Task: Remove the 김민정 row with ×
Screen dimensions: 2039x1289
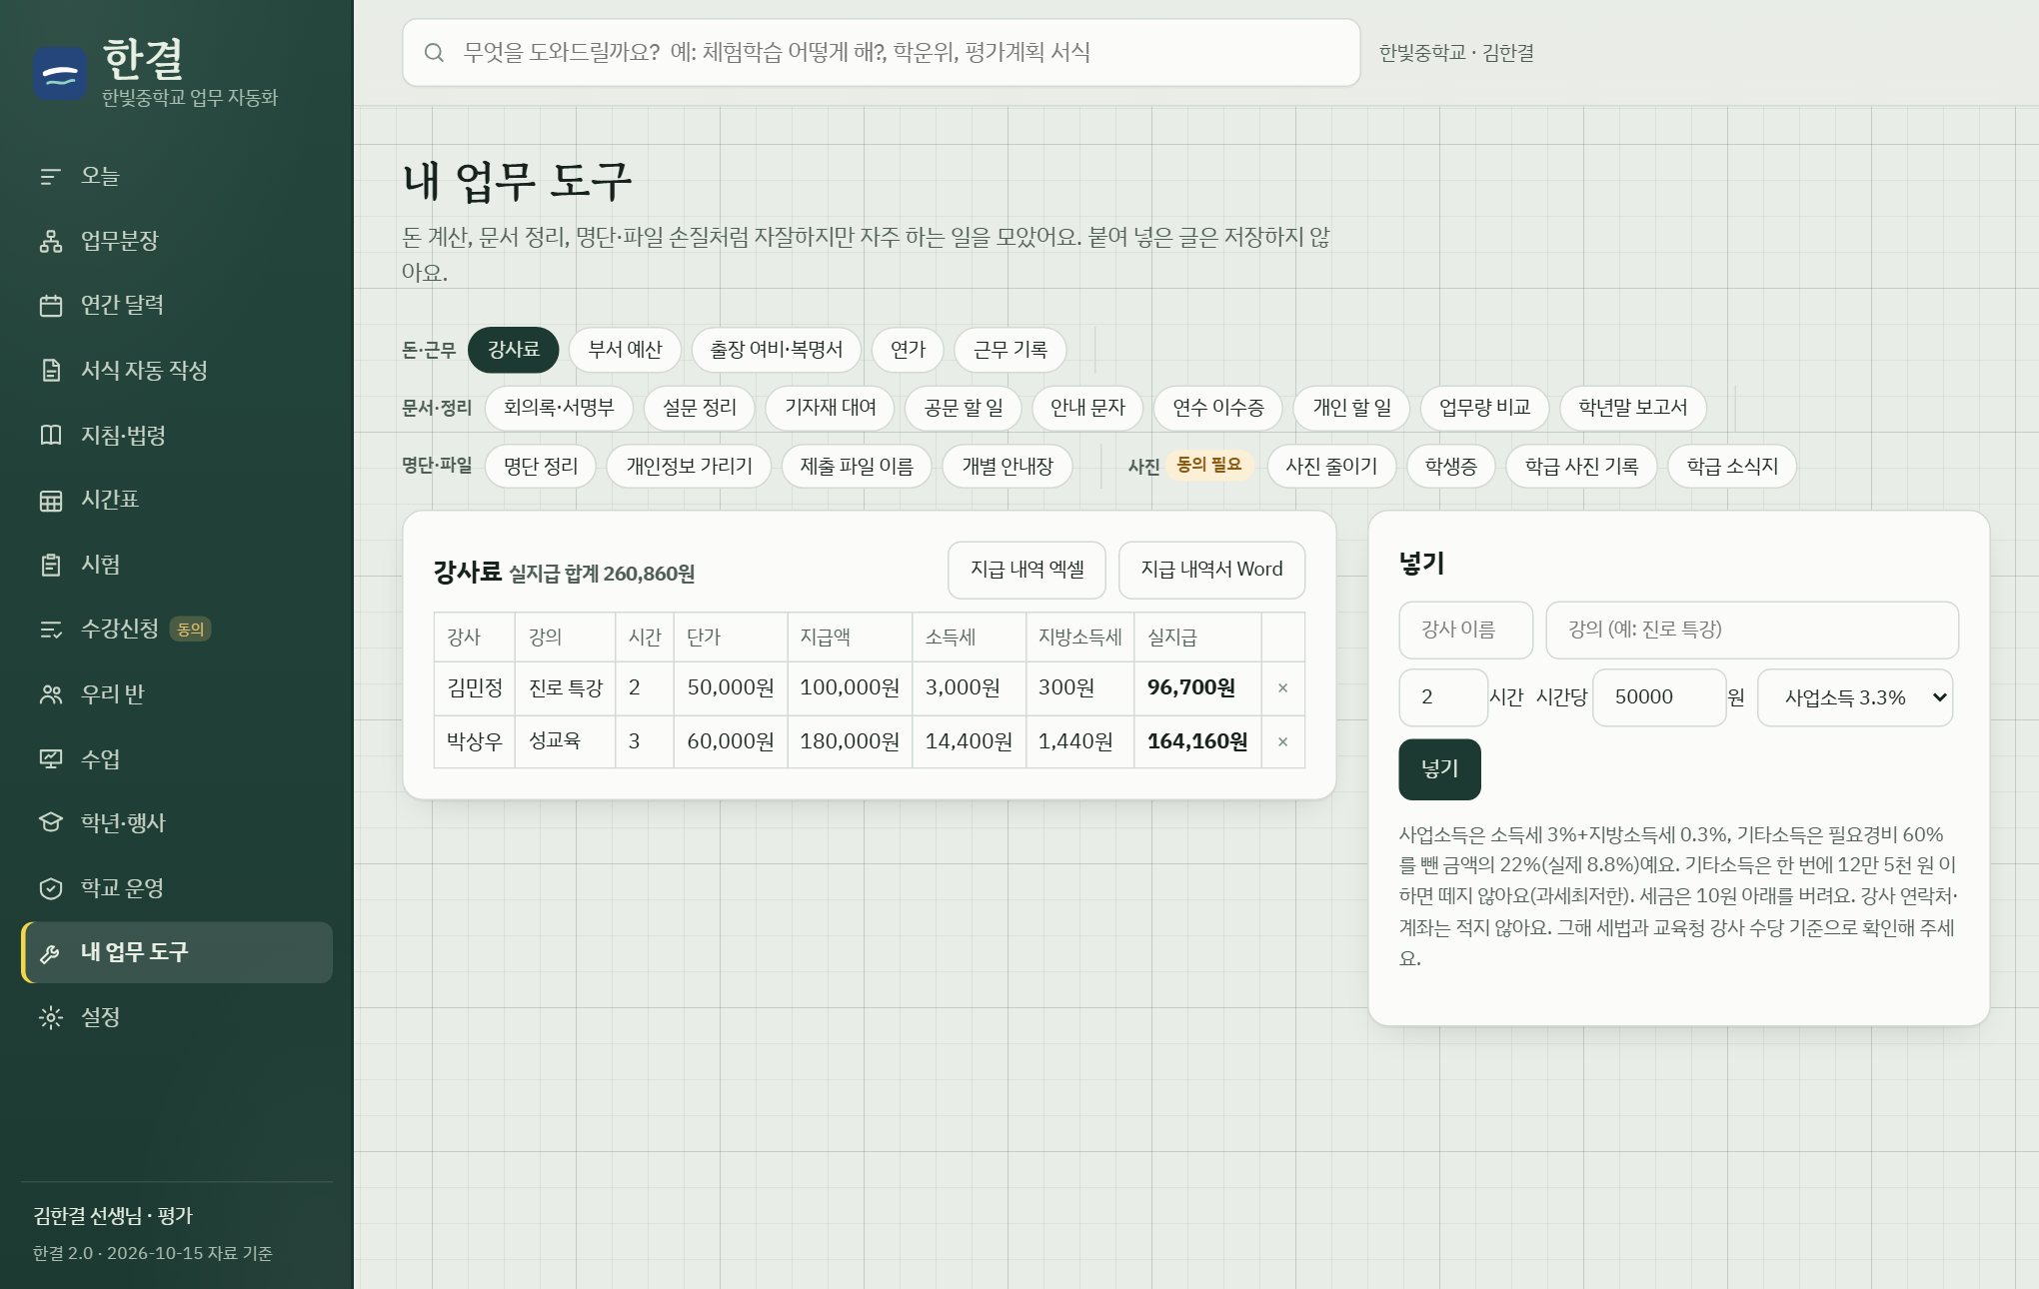Action: coord(1282,688)
